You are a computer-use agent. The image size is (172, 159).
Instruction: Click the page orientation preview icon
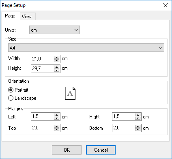click(70, 93)
